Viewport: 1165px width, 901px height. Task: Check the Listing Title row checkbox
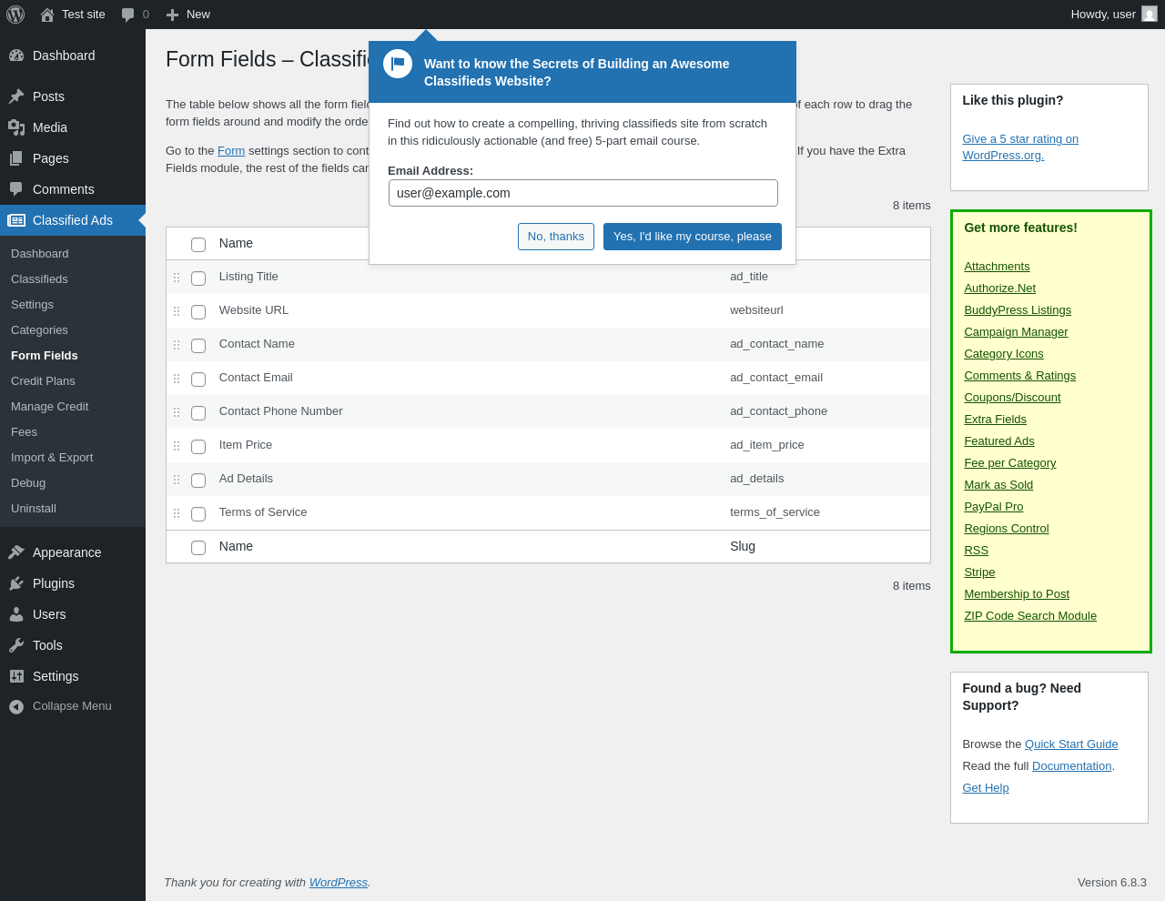coord(198,278)
